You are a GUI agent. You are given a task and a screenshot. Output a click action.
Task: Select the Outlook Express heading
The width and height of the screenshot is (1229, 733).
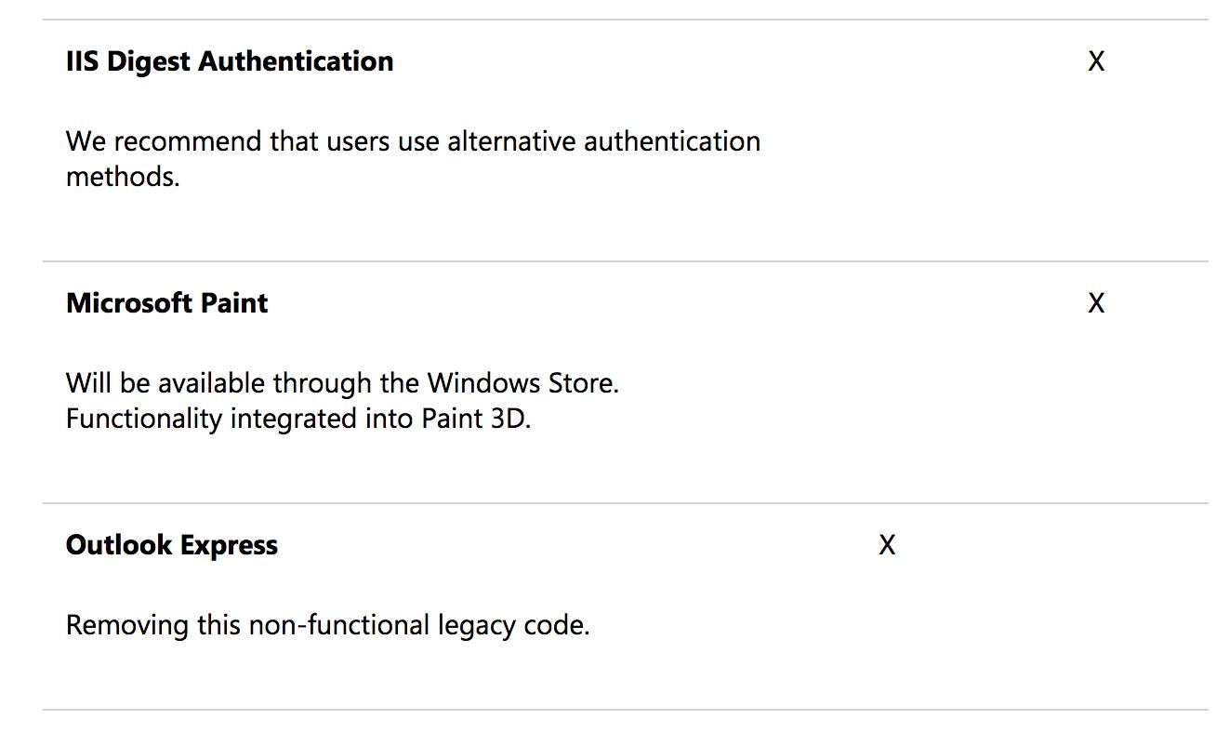click(x=172, y=545)
